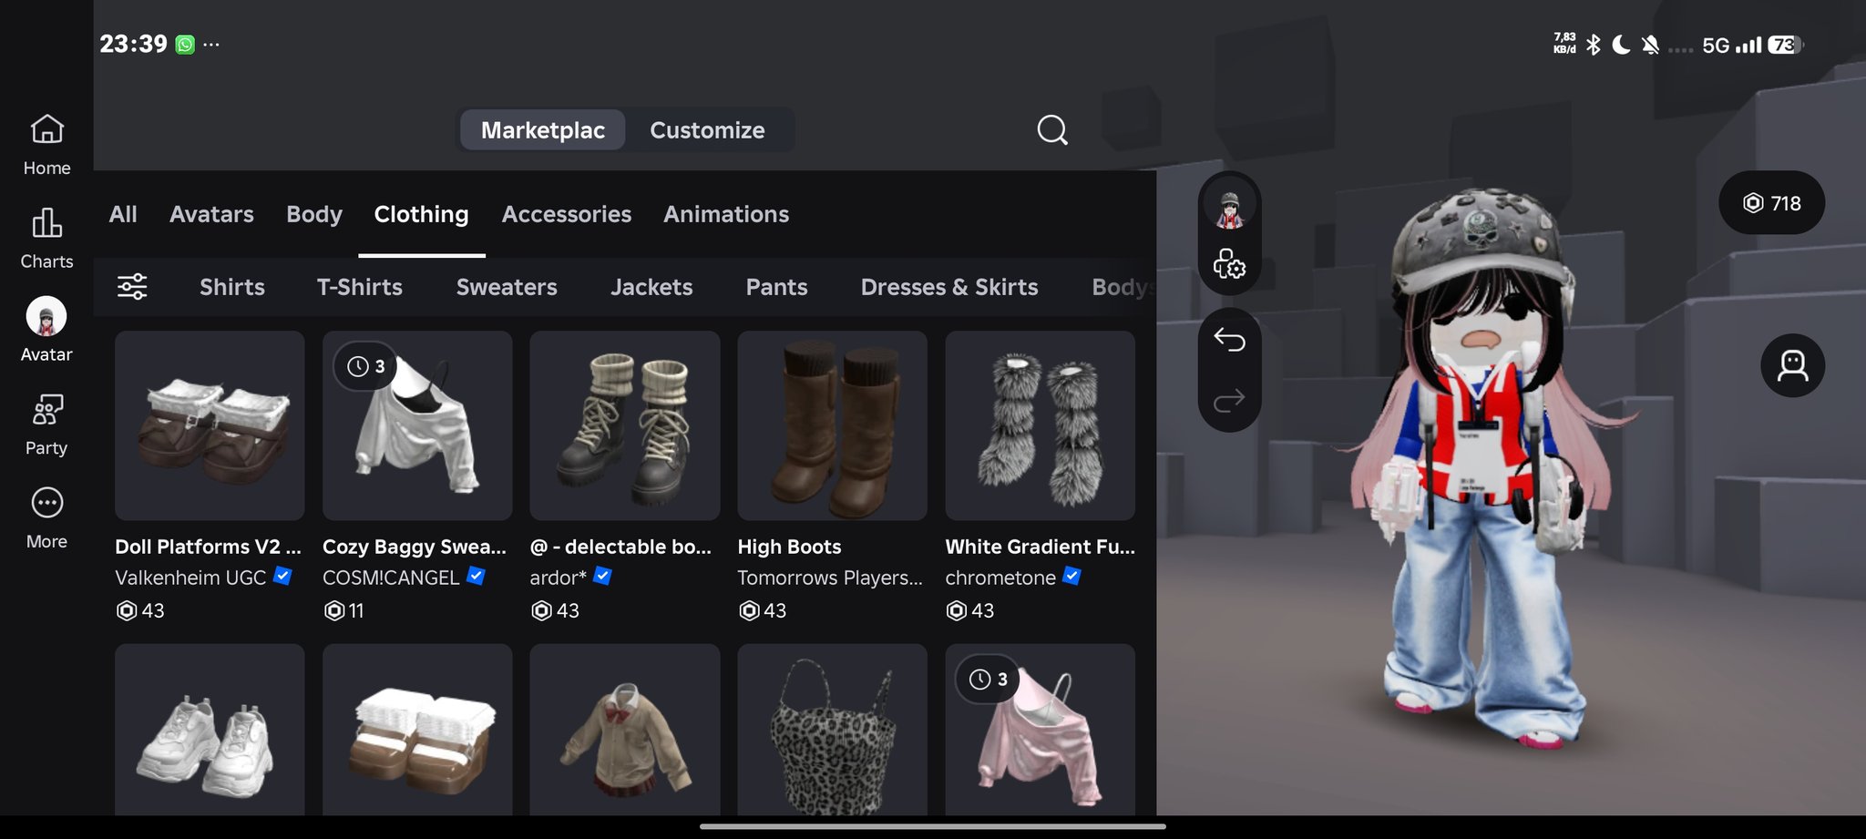Click the redo arrow button
The image size is (1866, 839).
point(1229,401)
